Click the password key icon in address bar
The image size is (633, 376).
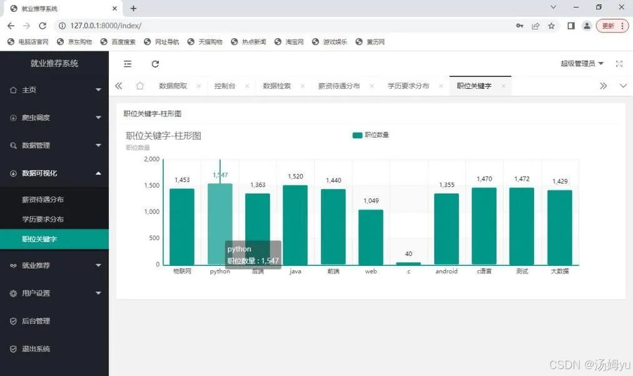coord(520,26)
